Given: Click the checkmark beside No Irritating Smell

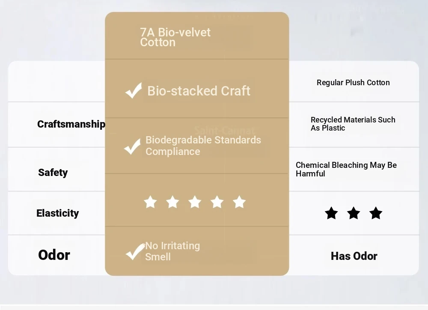Looking at the screenshot, I should (x=135, y=251).
